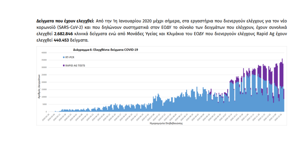This screenshot has width=305, height=153.
Task: Click the RT-PCR legend label
Action: tap(70, 57)
